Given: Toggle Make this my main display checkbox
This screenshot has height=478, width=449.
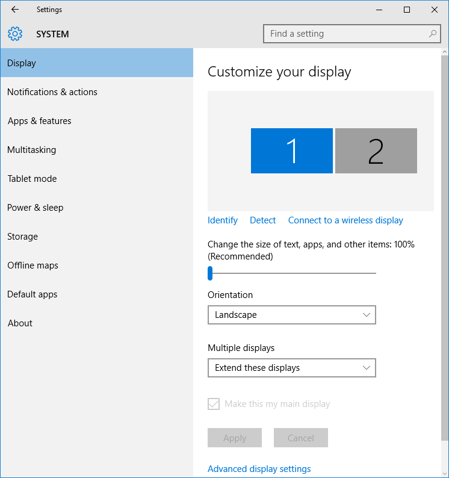Looking at the screenshot, I should point(214,404).
